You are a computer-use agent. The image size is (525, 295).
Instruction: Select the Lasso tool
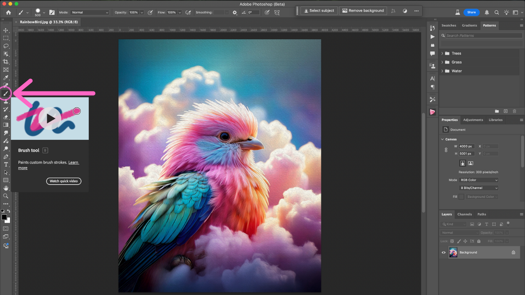point(6,46)
